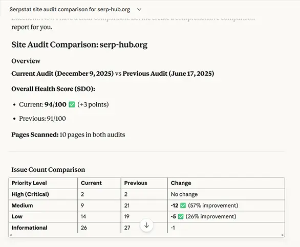Click the 'Site Audit Comparison: serp-hub.org' heading
The height and width of the screenshot is (247, 300).
click(x=79, y=44)
